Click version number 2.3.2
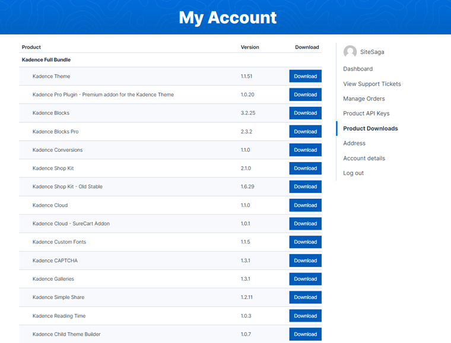 coord(246,131)
